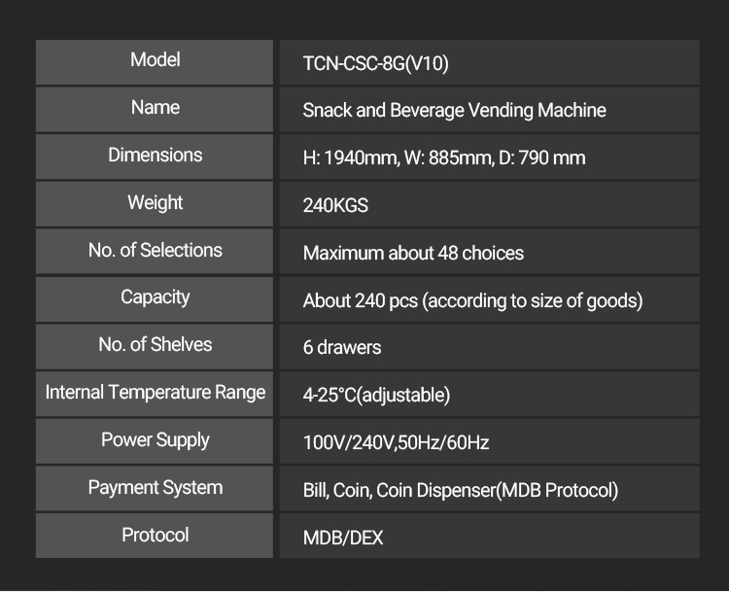729x592 pixels.
Task: Select Maximum about 48 choices text
Action: click(x=413, y=254)
